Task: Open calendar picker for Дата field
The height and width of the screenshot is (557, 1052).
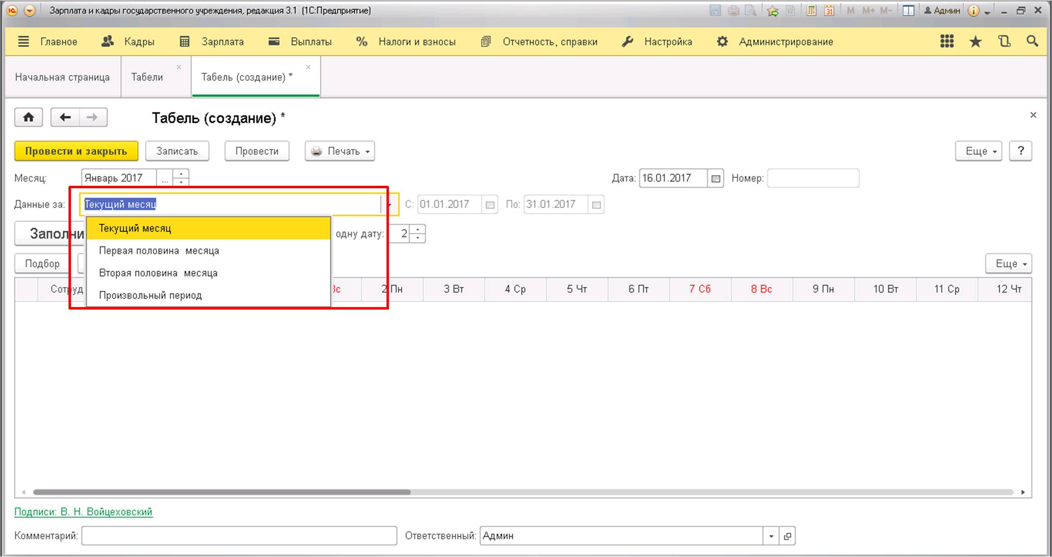Action: (x=716, y=178)
